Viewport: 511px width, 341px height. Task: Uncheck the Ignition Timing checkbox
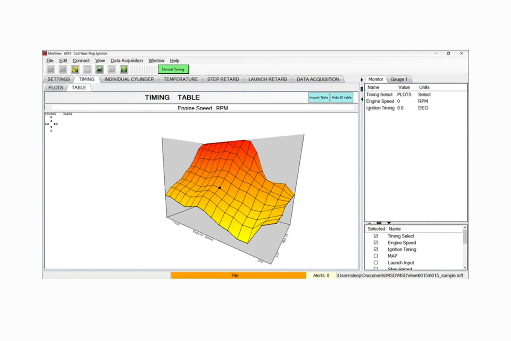point(376,249)
